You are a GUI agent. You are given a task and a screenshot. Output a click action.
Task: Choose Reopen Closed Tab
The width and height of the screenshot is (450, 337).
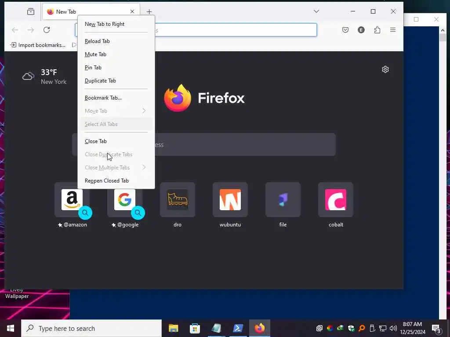pyautogui.click(x=116, y=181)
